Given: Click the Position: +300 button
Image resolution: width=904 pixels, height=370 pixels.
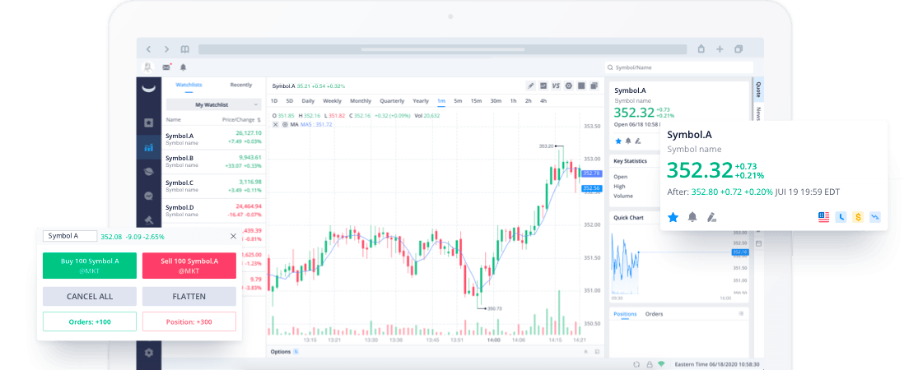Looking at the screenshot, I should [x=189, y=321].
